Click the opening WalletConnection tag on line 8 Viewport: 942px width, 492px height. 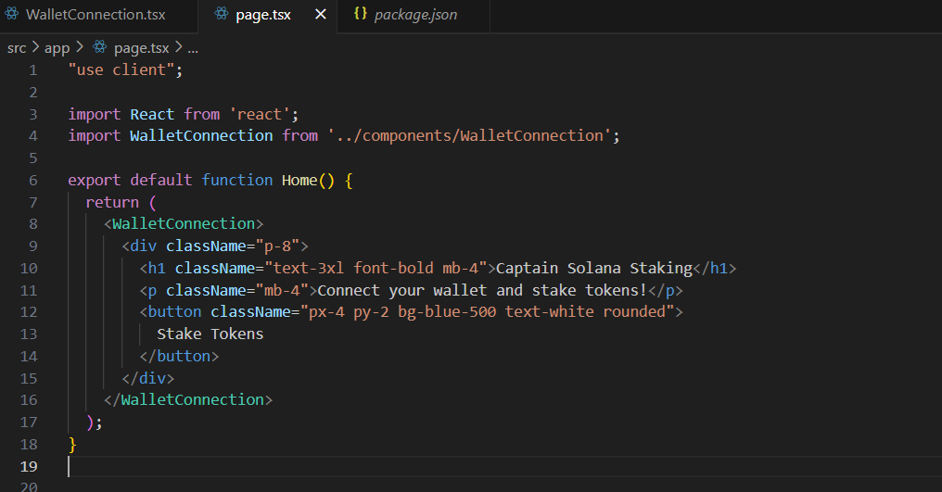[184, 224]
